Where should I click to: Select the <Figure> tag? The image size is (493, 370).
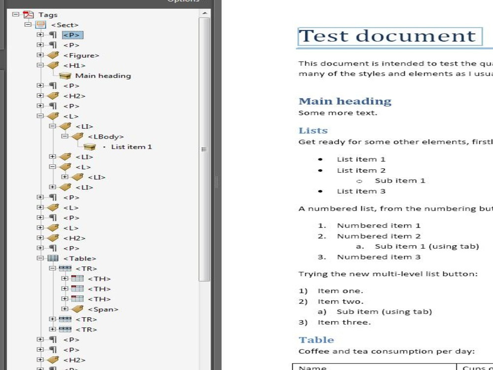(81, 55)
